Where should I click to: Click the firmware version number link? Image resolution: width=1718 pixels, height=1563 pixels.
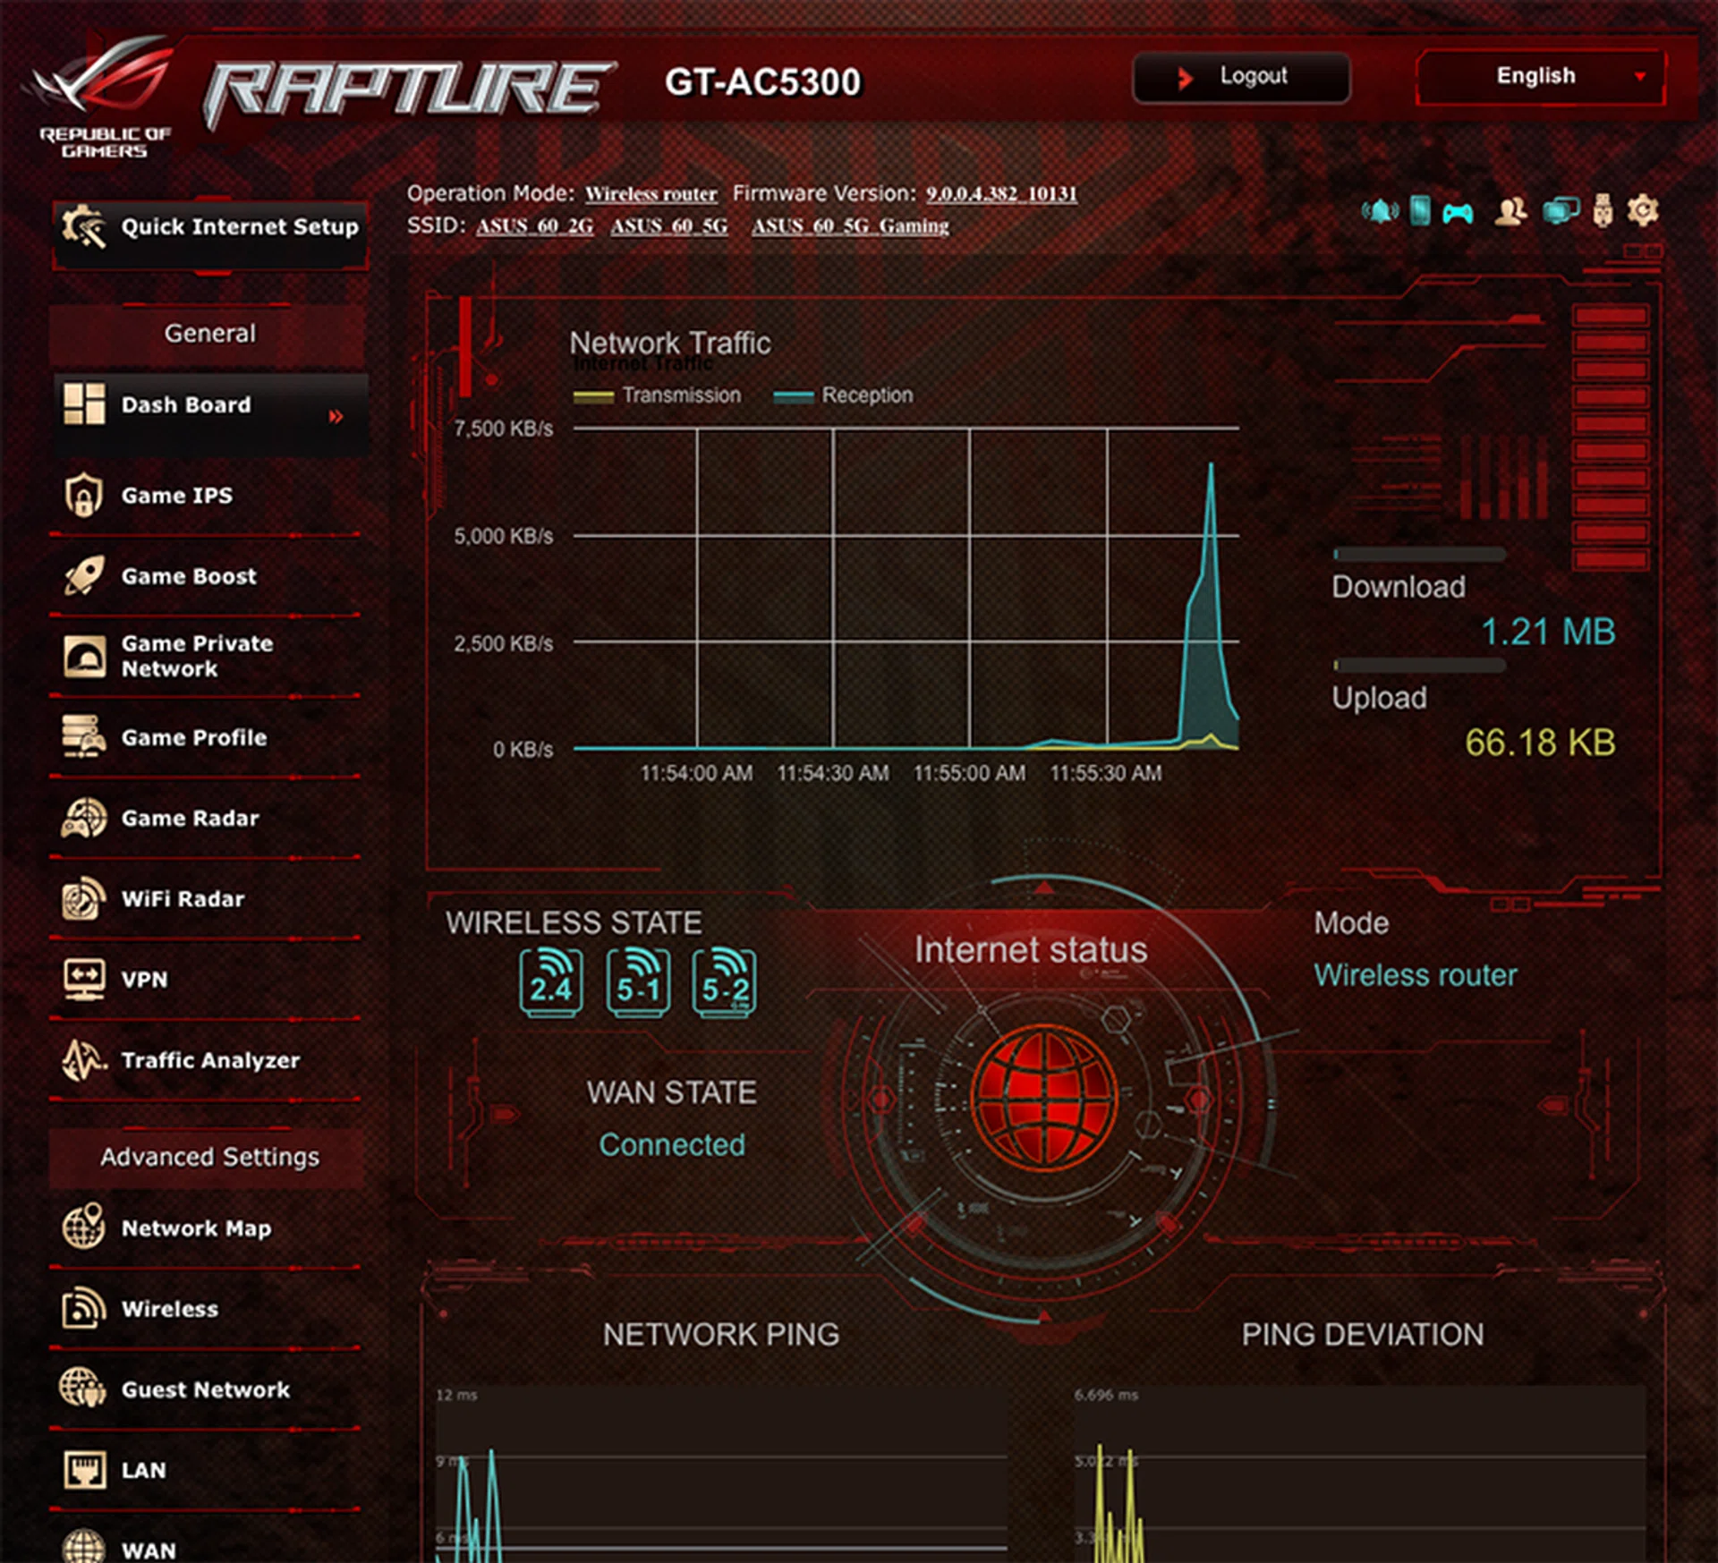(x=1000, y=194)
